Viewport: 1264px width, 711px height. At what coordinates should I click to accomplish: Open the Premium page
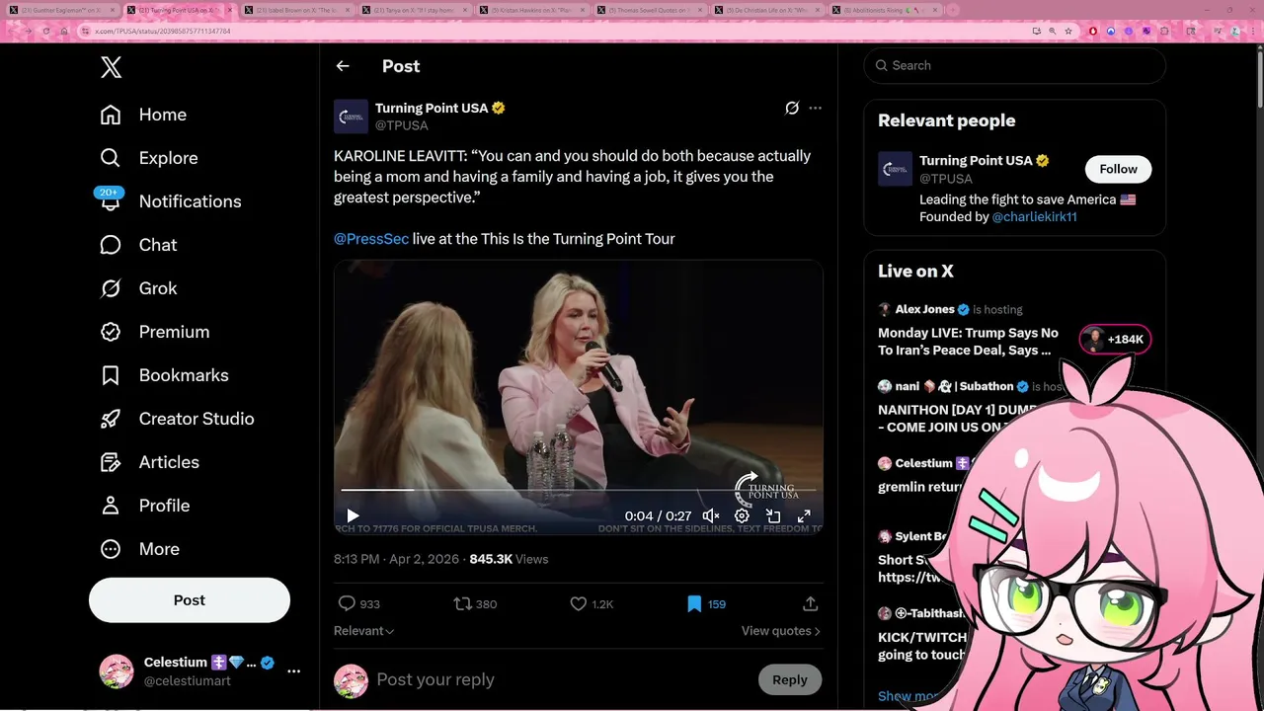point(154,332)
